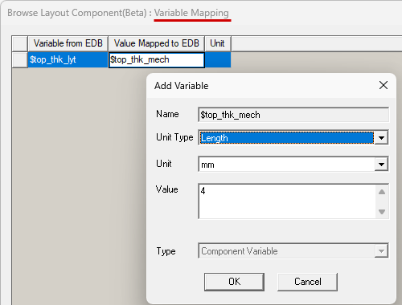
Task: Click the Value box scroll up arrow
Action: pyautogui.click(x=382, y=192)
